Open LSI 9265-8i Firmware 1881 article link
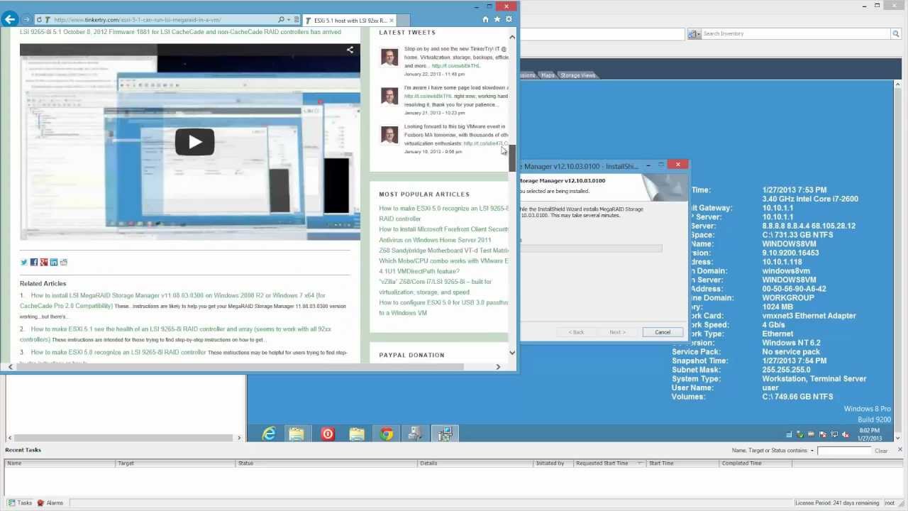 [x=180, y=32]
